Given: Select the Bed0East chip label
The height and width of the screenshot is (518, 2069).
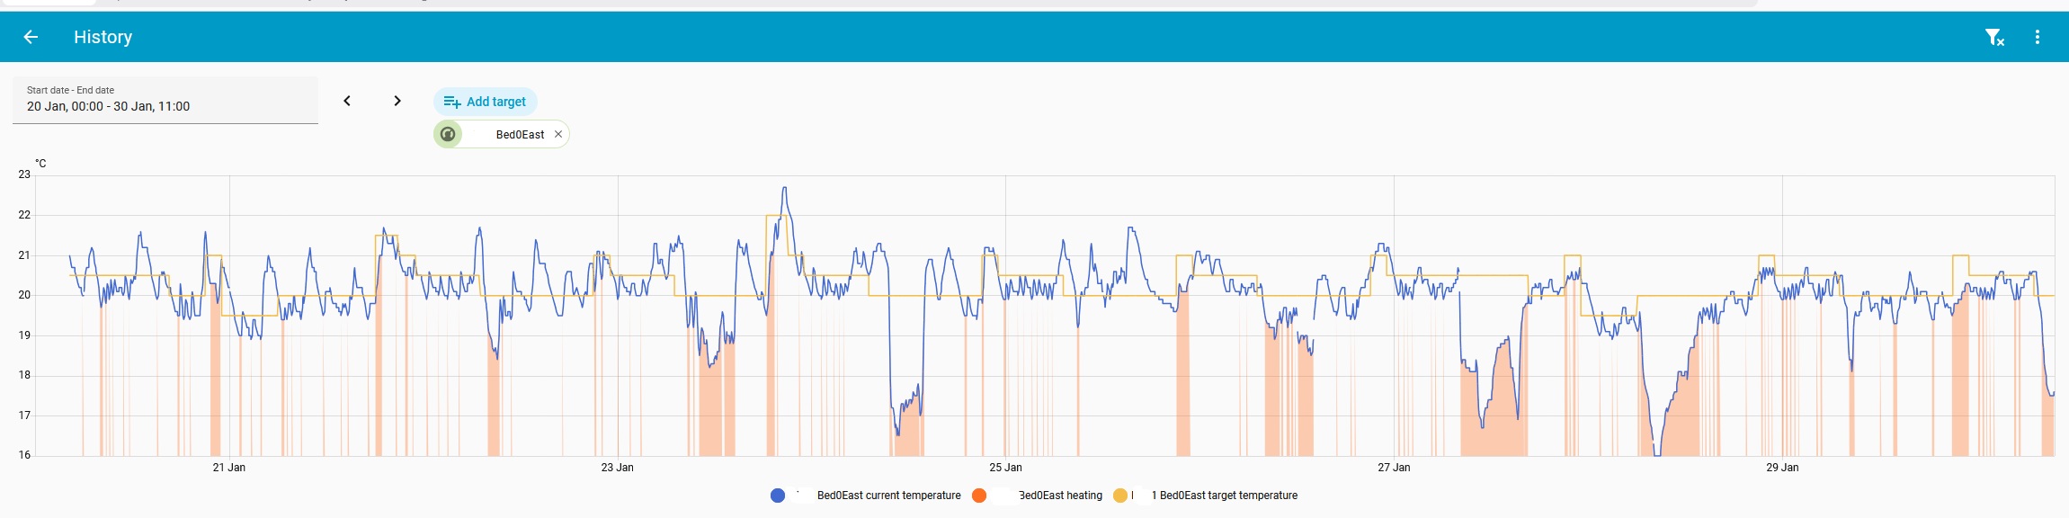Looking at the screenshot, I should click(x=520, y=135).
